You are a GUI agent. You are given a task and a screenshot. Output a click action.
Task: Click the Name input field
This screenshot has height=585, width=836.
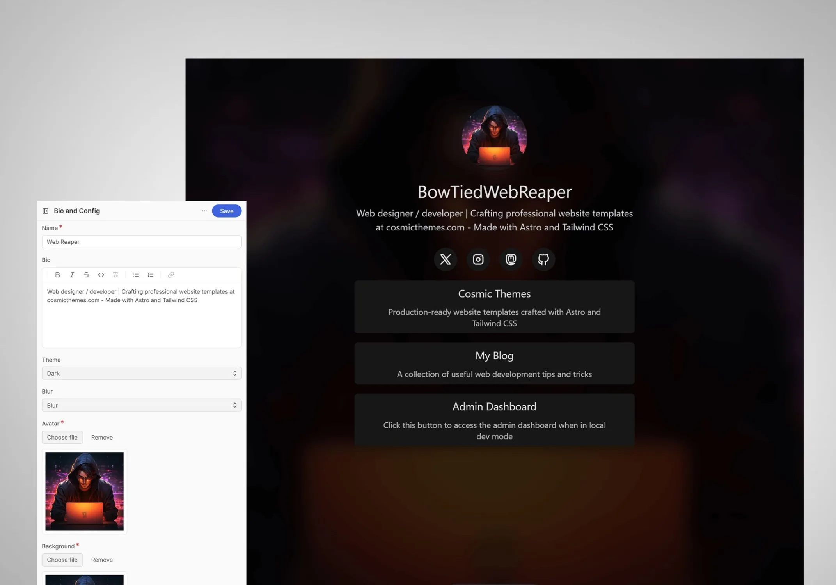point(141,241)
